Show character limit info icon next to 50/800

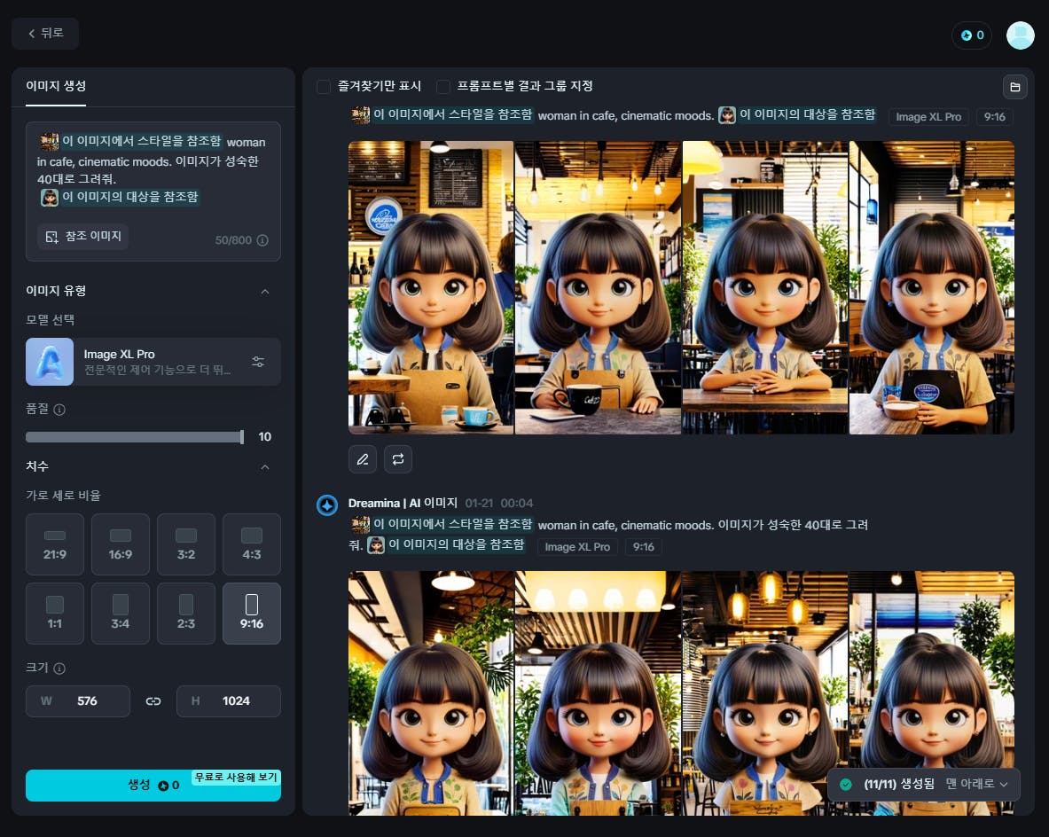(x=263, y=240)
